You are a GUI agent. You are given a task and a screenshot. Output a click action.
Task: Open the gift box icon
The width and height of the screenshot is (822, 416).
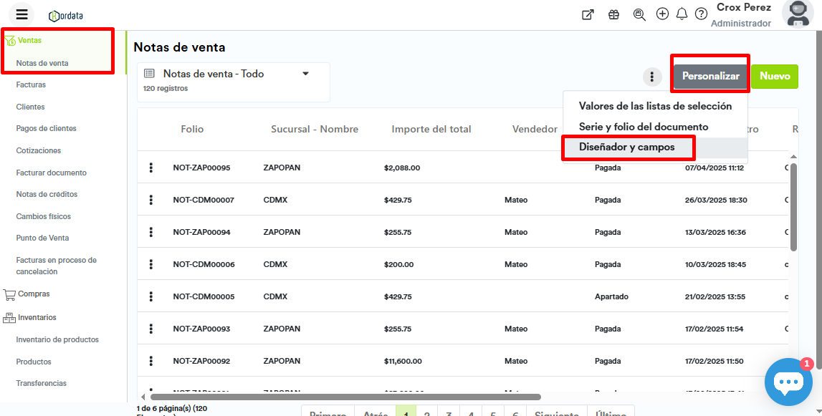point(613,14)
